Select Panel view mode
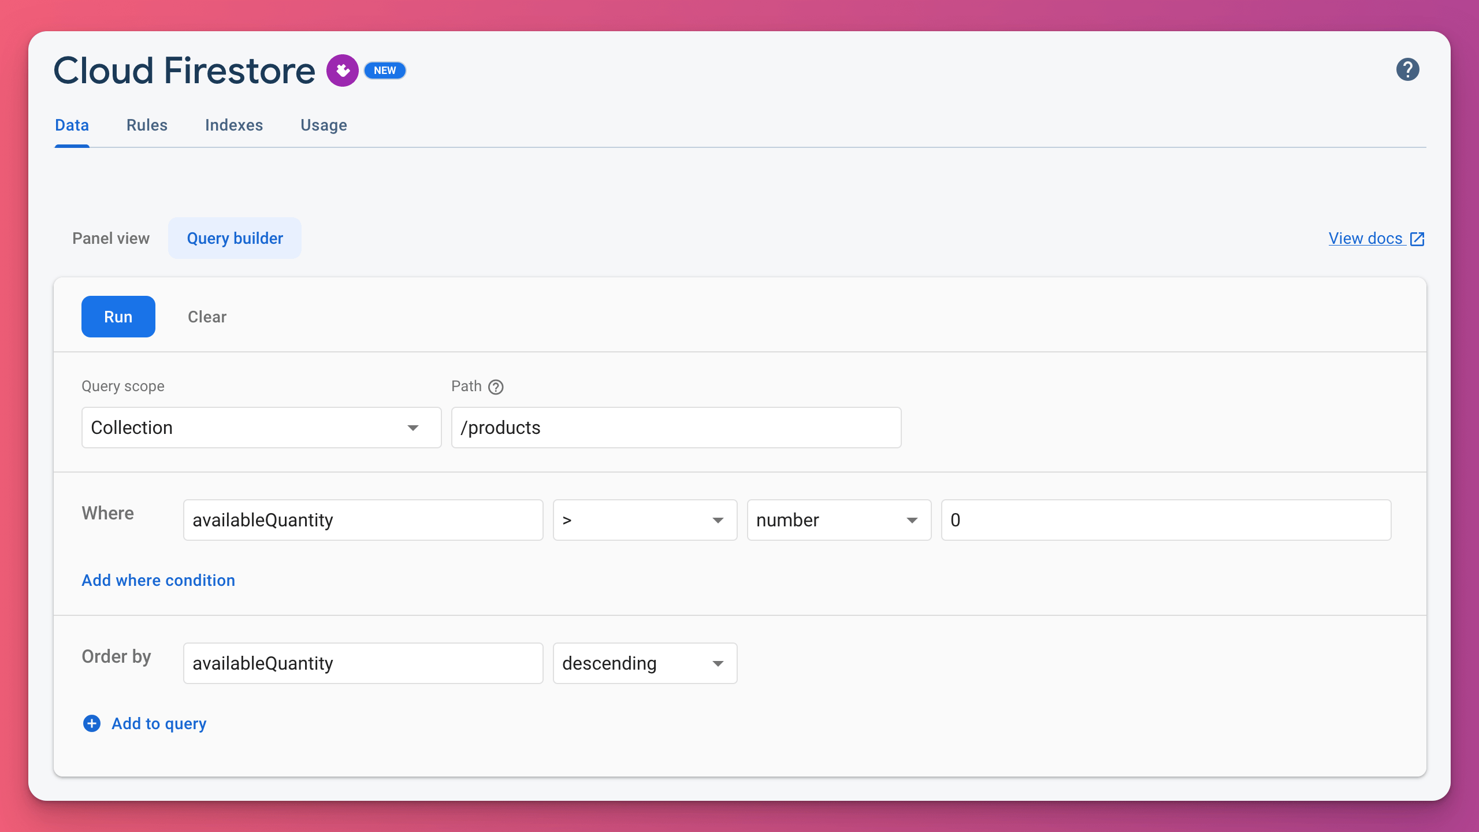This screenshot has height=832, width=1479. pyautogui.click(x=111, y=238)
